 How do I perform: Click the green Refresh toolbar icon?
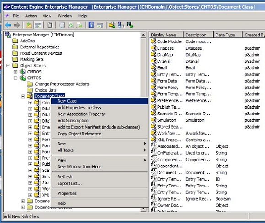pyautogui.click(x=71, y=26)
